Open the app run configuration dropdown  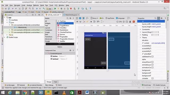tap(50, 9)
